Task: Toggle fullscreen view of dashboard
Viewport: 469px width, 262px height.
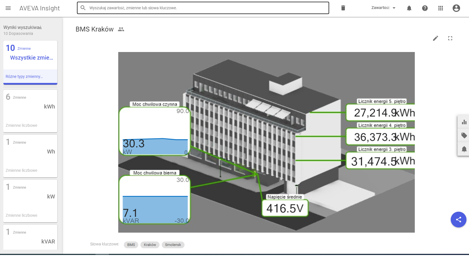Action: click(x=450, y=38)
